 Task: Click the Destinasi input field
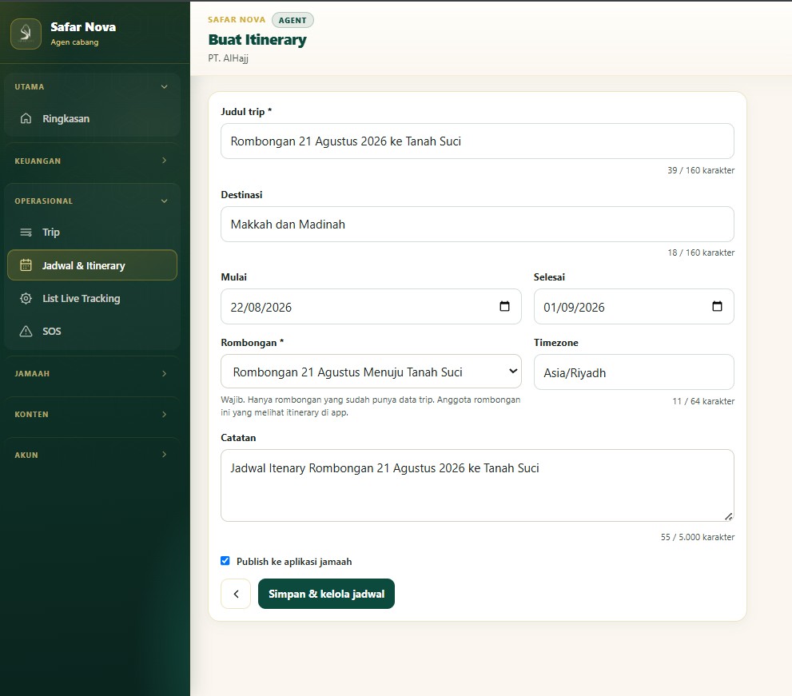477,225
